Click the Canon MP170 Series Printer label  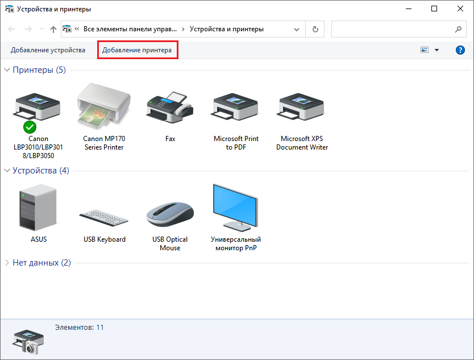click(104, 143)
